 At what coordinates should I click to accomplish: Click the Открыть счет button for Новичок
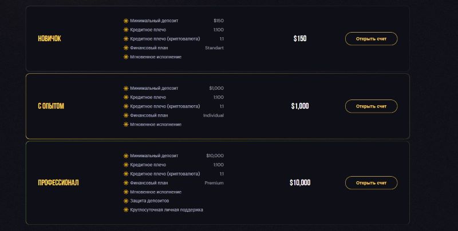tap(371, 39)
